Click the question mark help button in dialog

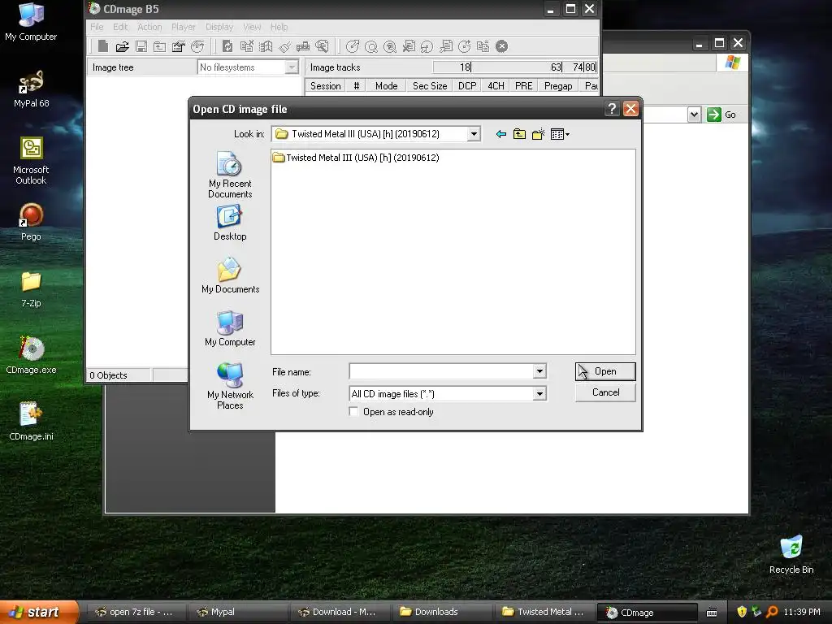[x=612, y=109]
